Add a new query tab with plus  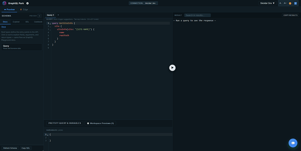pos(58,15)
